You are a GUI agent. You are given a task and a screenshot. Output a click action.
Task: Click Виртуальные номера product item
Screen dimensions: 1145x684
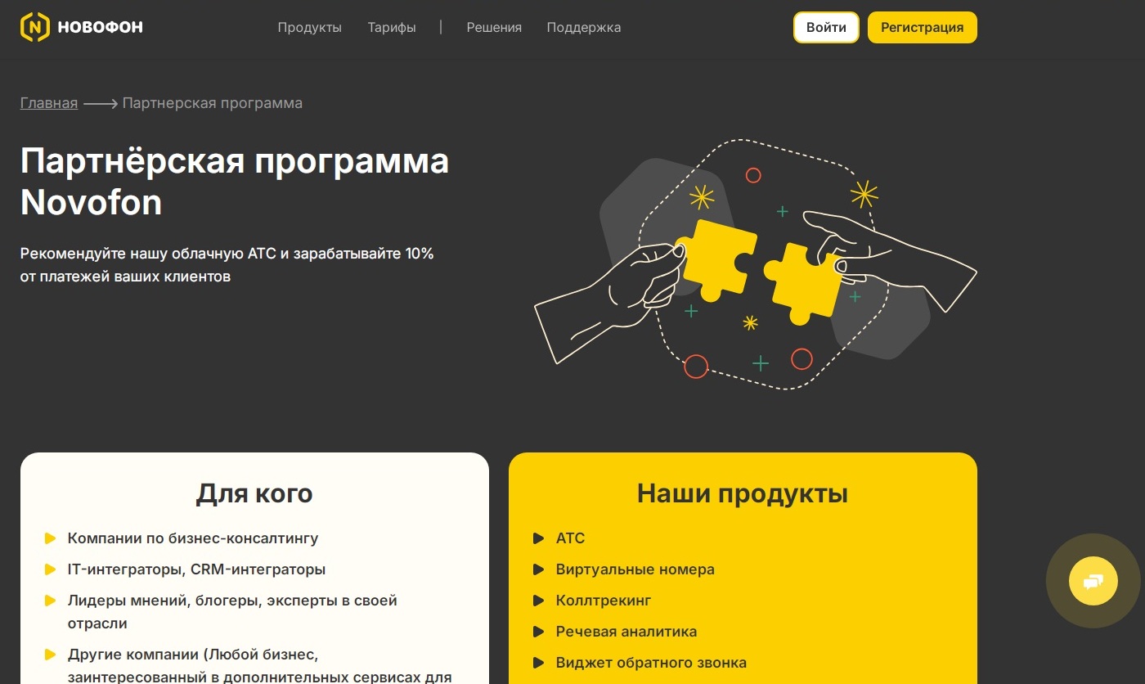pyautogui.click(x=635, y=569)
